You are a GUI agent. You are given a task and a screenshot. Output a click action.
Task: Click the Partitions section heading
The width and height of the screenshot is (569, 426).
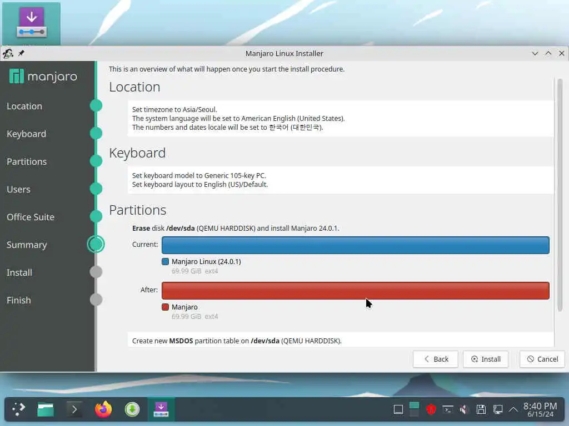[x=138, y=210]
